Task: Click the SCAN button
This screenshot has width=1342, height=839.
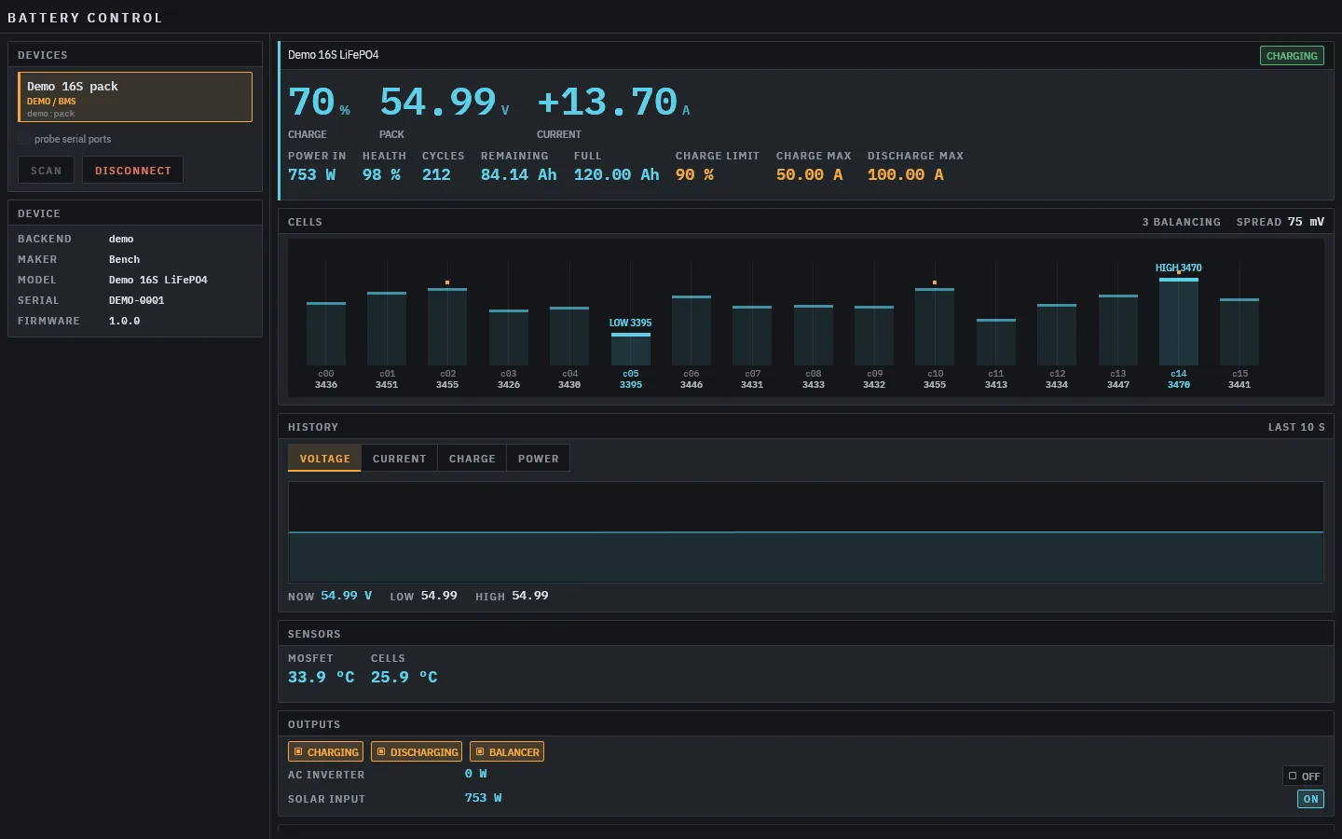Action: (x=46, y=171)
